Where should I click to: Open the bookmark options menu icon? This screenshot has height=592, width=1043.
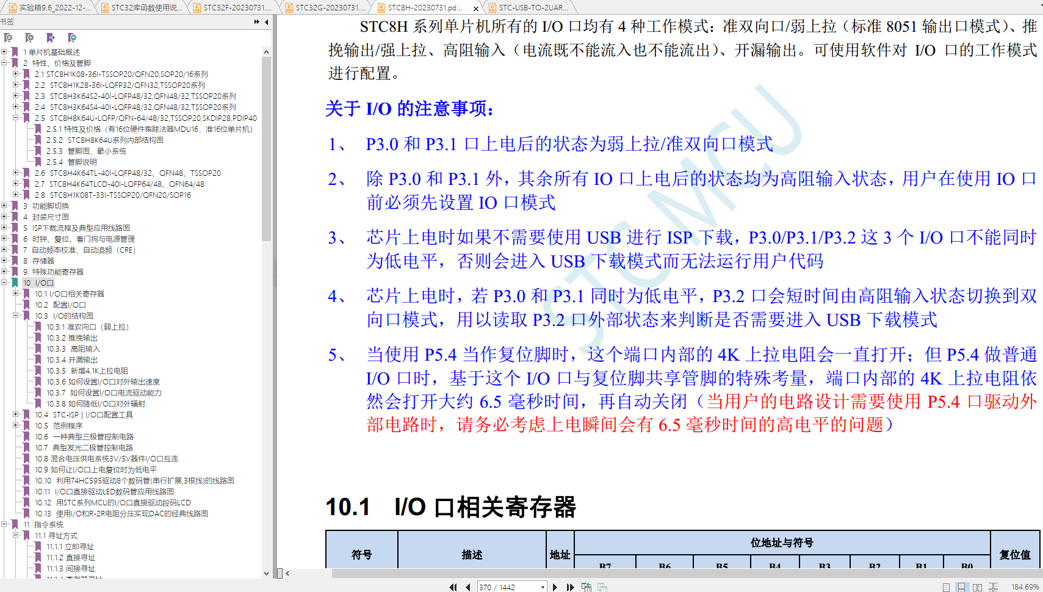coord(72,38)
